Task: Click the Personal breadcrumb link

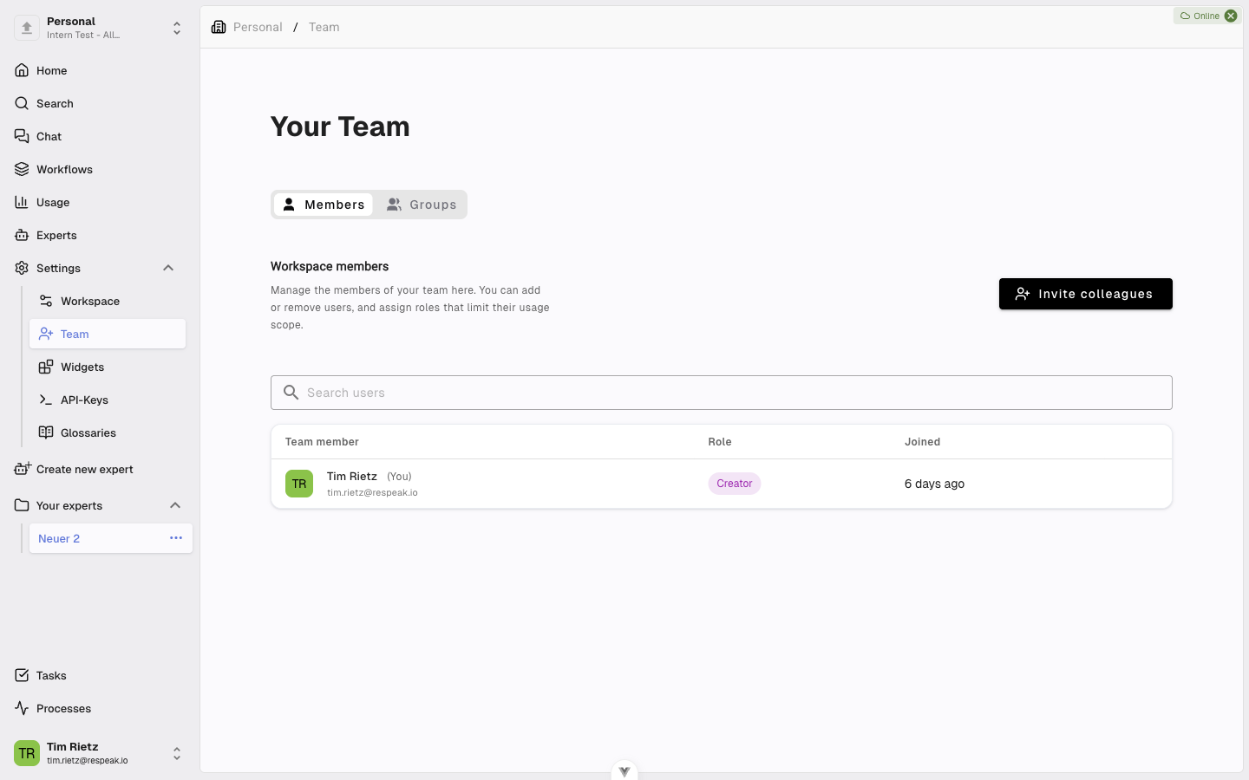Action: pyautogui.click(x=258, y=27)
